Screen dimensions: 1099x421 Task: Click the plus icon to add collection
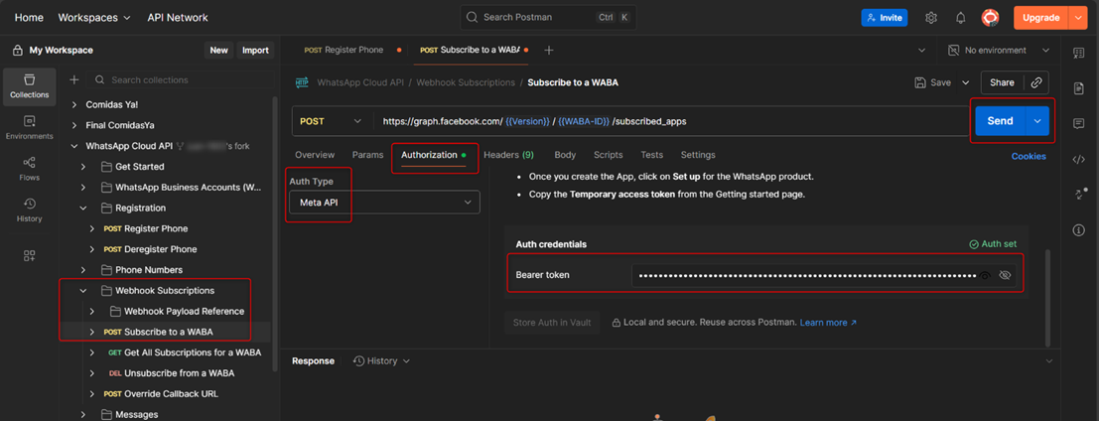click(x=74, y=79)
